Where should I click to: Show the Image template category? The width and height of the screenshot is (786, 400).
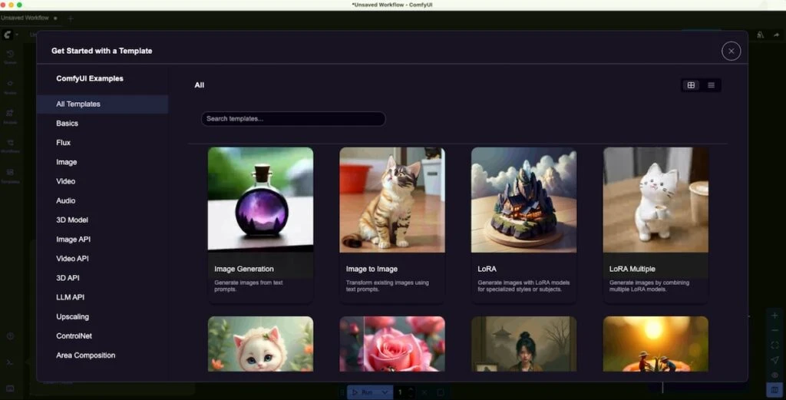(102, 162)
